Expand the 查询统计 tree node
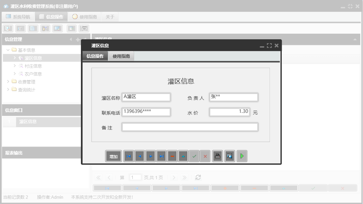The height and width of the screenshot is (204, 363). point(8,89)
